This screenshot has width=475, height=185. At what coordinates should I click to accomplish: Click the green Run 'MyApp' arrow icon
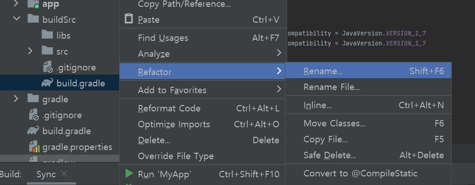pyautogui.click(x=129, y=173)
